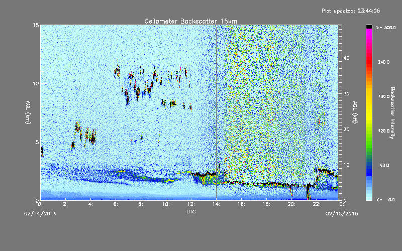Click the '18:' hour tick label
Screen dimensions: 402x251
[267, 204]
